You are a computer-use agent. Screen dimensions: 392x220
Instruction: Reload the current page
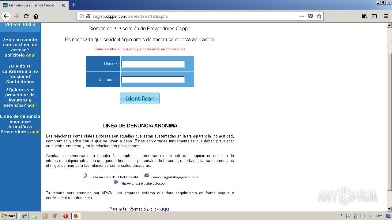[x=26, y=16]
